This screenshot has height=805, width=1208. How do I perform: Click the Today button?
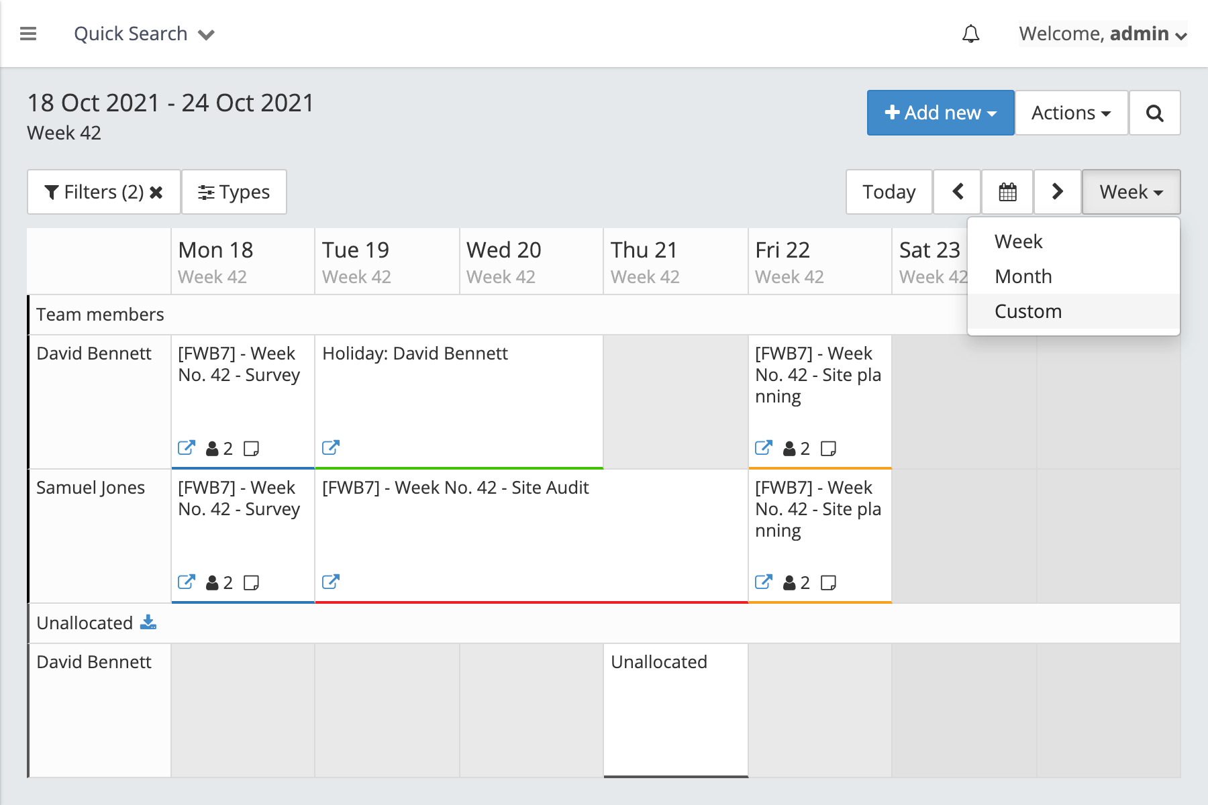[x=889, y=192]
